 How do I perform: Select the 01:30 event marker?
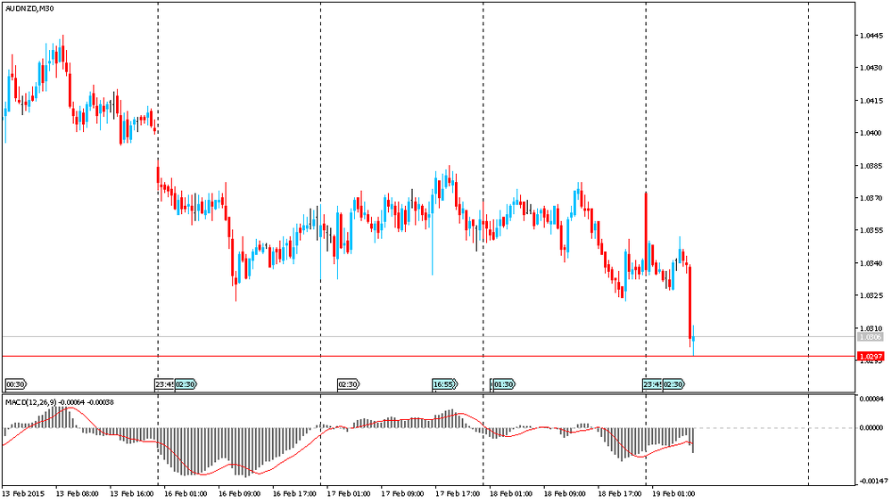point(503,384)
